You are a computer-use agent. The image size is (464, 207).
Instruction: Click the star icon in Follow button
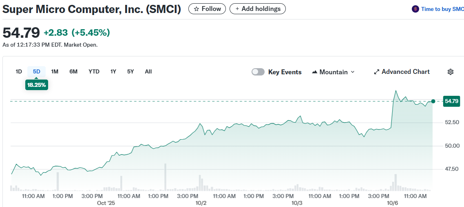(x=197, y=9)
